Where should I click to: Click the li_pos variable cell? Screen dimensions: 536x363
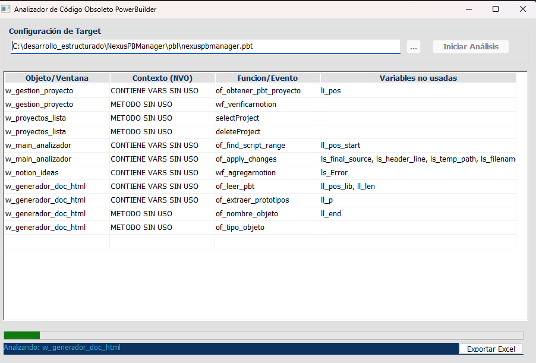(x=418, y=91)
